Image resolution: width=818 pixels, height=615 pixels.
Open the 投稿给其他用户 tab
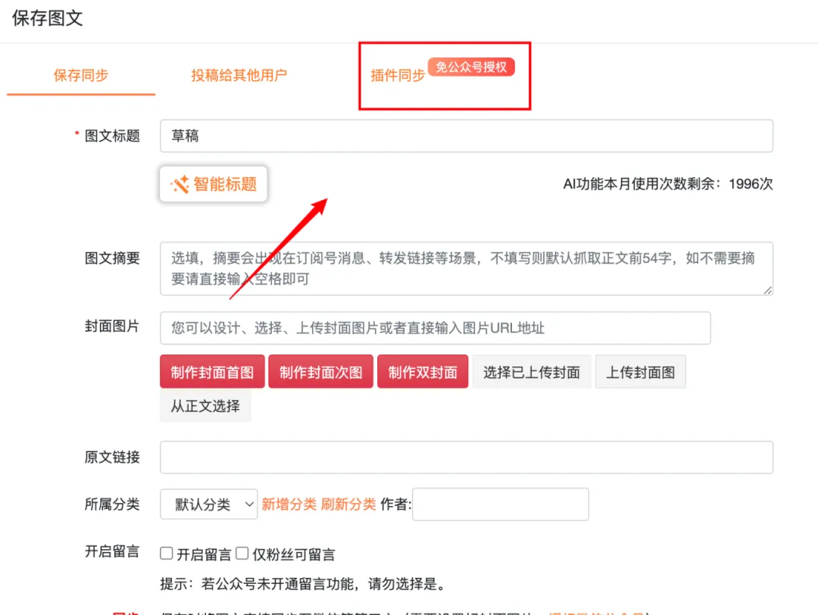click(x=239, y=76)
